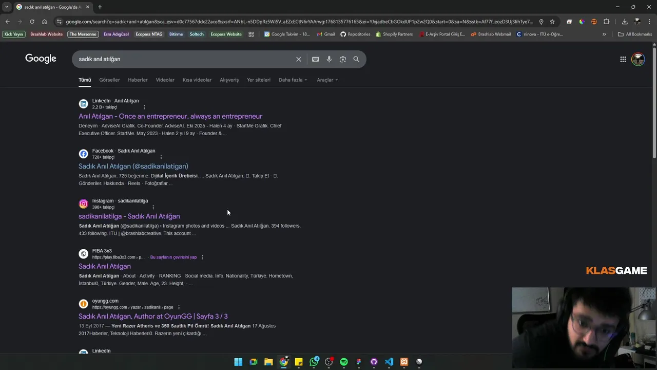Screen dimensions: 657x370
Task: Open the bookmarks bar apps grid shortcut
Action: tap(251, 34)
